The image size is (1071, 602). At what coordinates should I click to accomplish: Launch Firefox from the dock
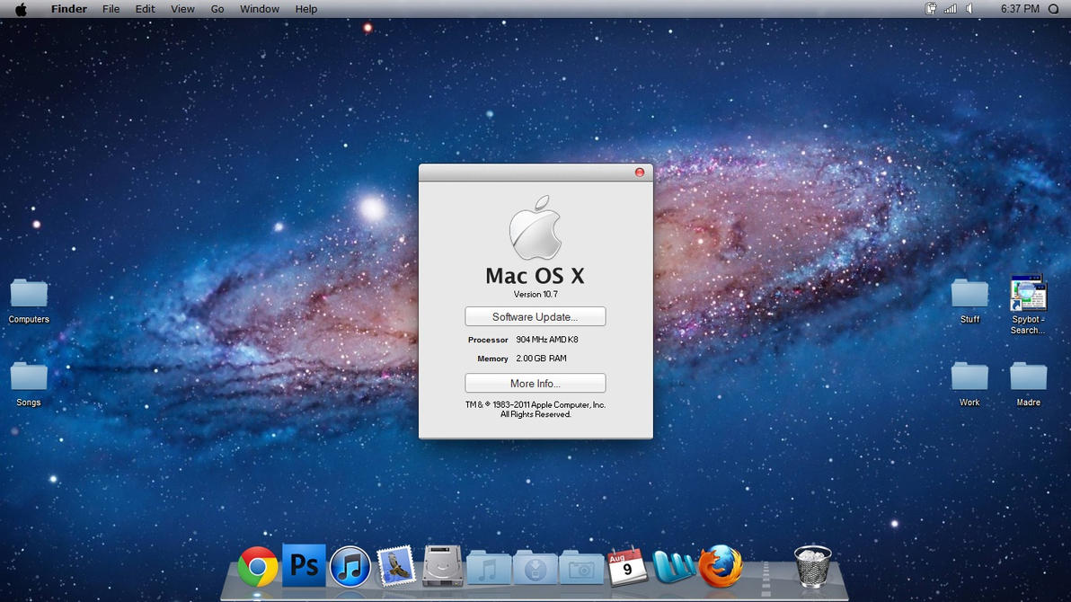[x=721, y=566]
